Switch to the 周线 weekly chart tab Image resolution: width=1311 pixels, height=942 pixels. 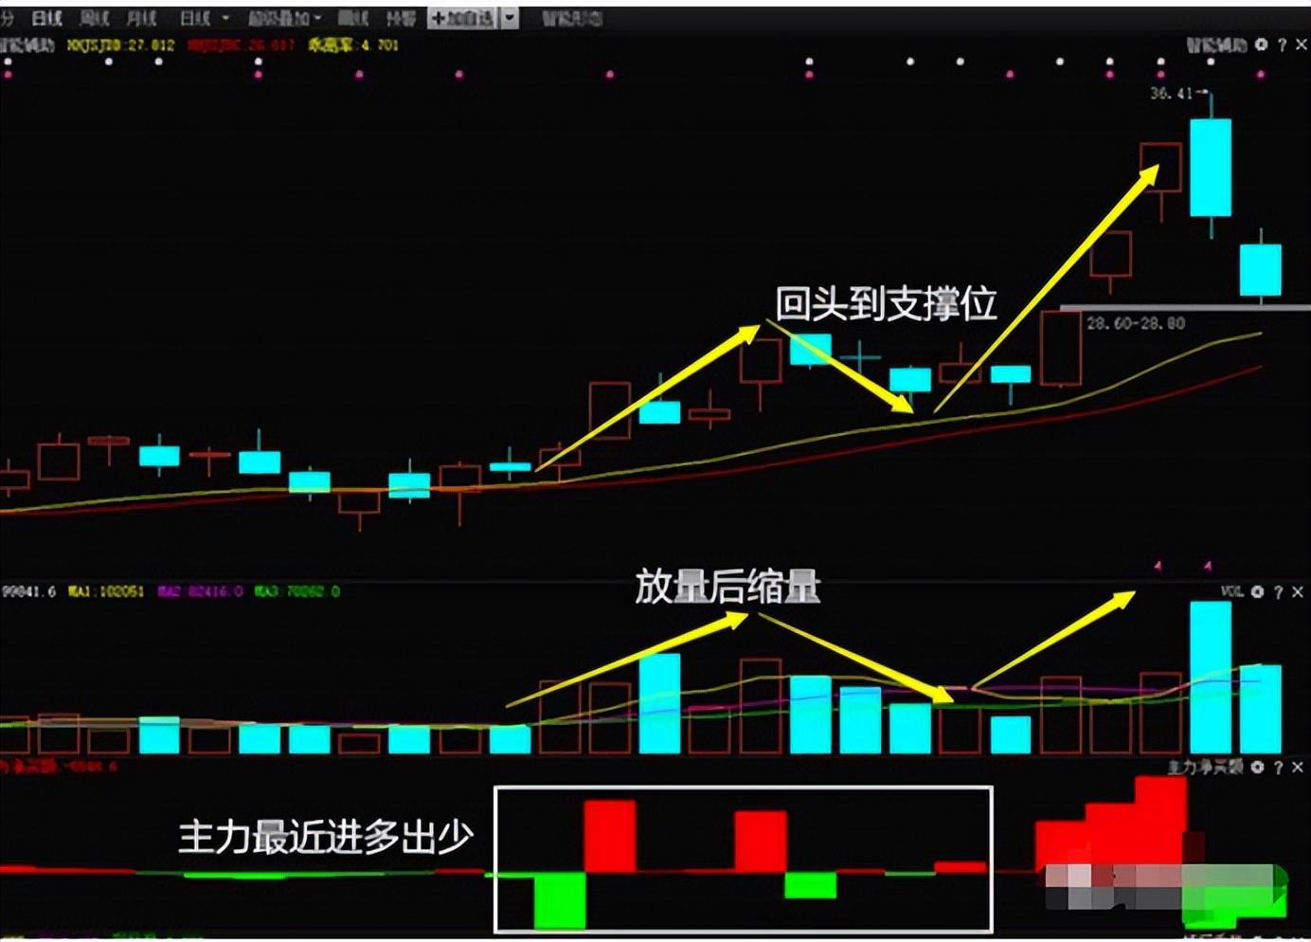[94, 18]
